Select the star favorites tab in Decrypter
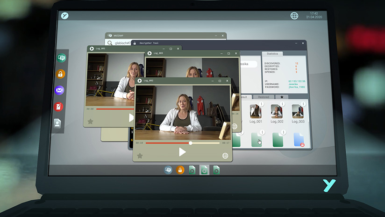This screenshot has width=385, height=217. pos(281,97)
